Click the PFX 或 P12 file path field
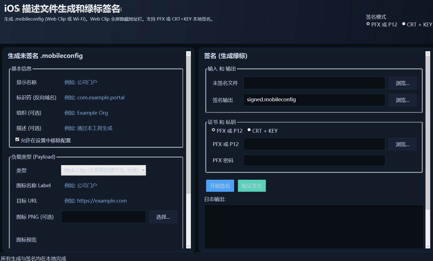The height and width of the screenshot is (261, 433). (314, 144)
